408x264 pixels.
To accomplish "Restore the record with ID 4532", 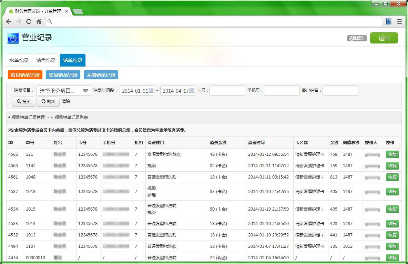I will click(392, 235).
